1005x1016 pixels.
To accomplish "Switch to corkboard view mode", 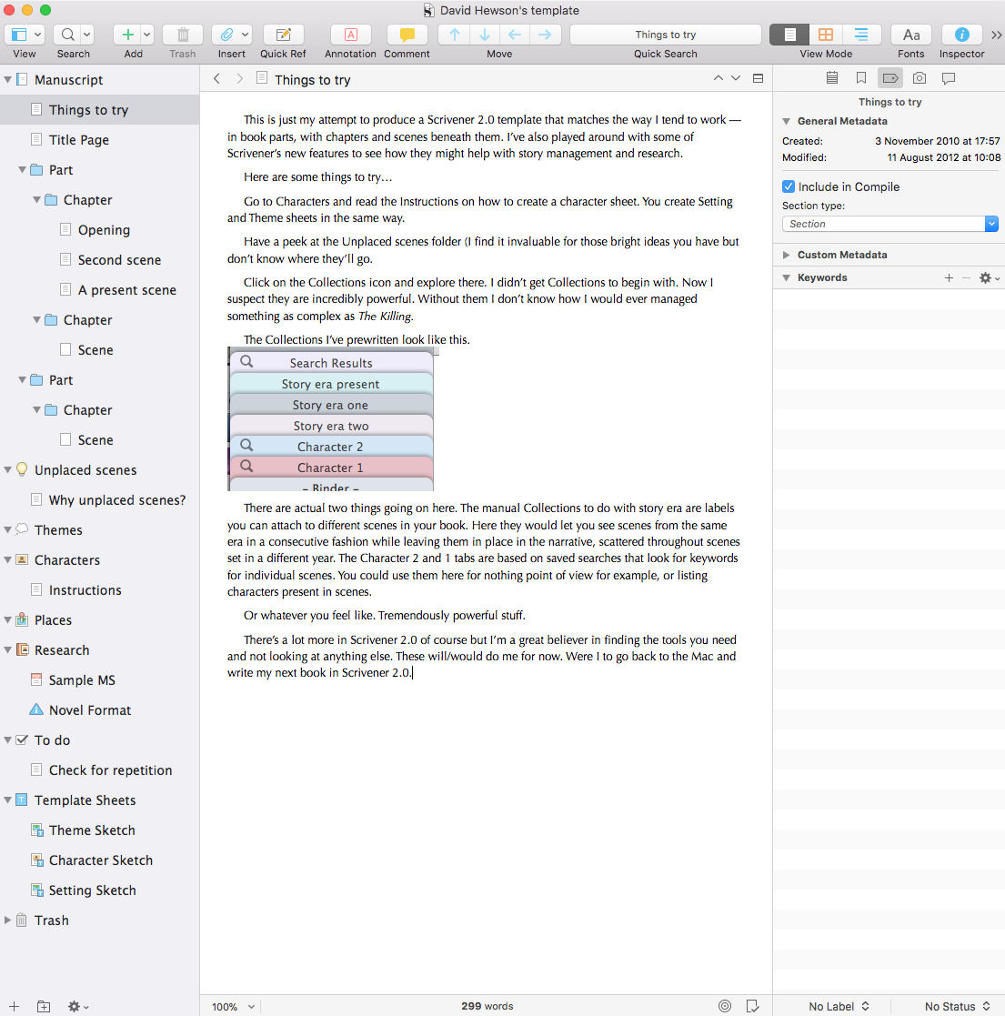I will click(x=826, y=35).
